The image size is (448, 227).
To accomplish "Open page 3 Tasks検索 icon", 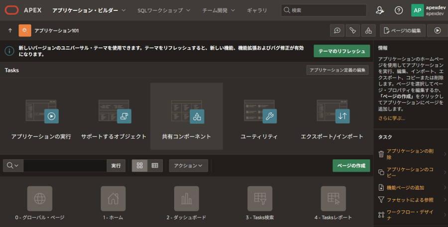I will tap(260, 199).
